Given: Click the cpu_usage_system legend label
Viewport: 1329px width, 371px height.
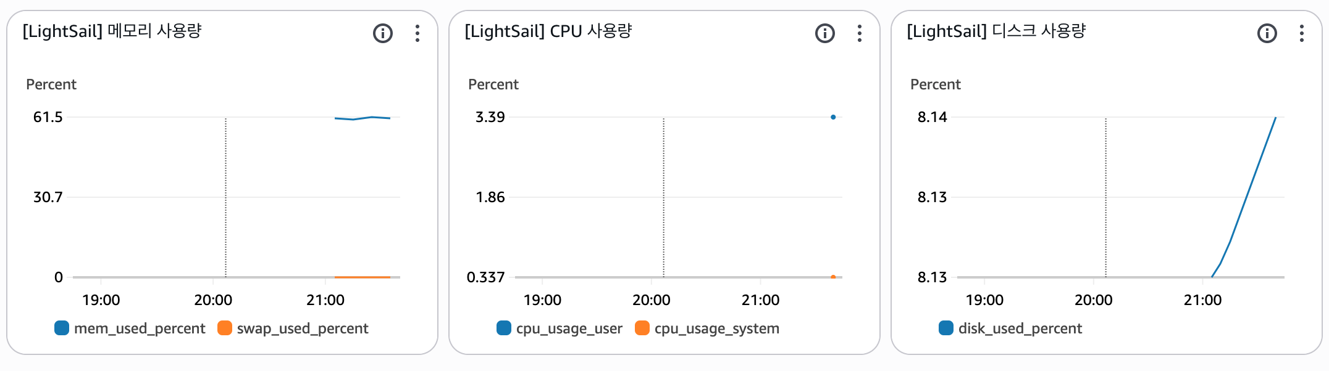Looking at the screenshot, I should 717,328.
